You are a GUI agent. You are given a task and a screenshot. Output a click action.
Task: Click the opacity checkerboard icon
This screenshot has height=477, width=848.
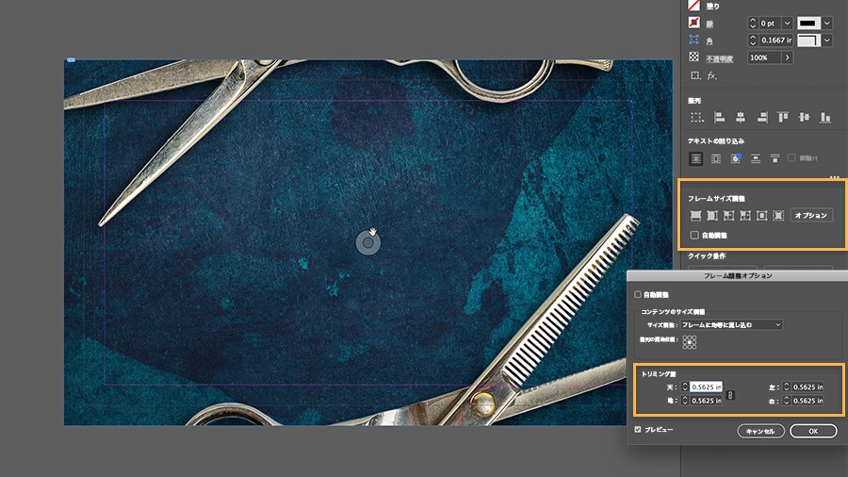coord(693,57)
